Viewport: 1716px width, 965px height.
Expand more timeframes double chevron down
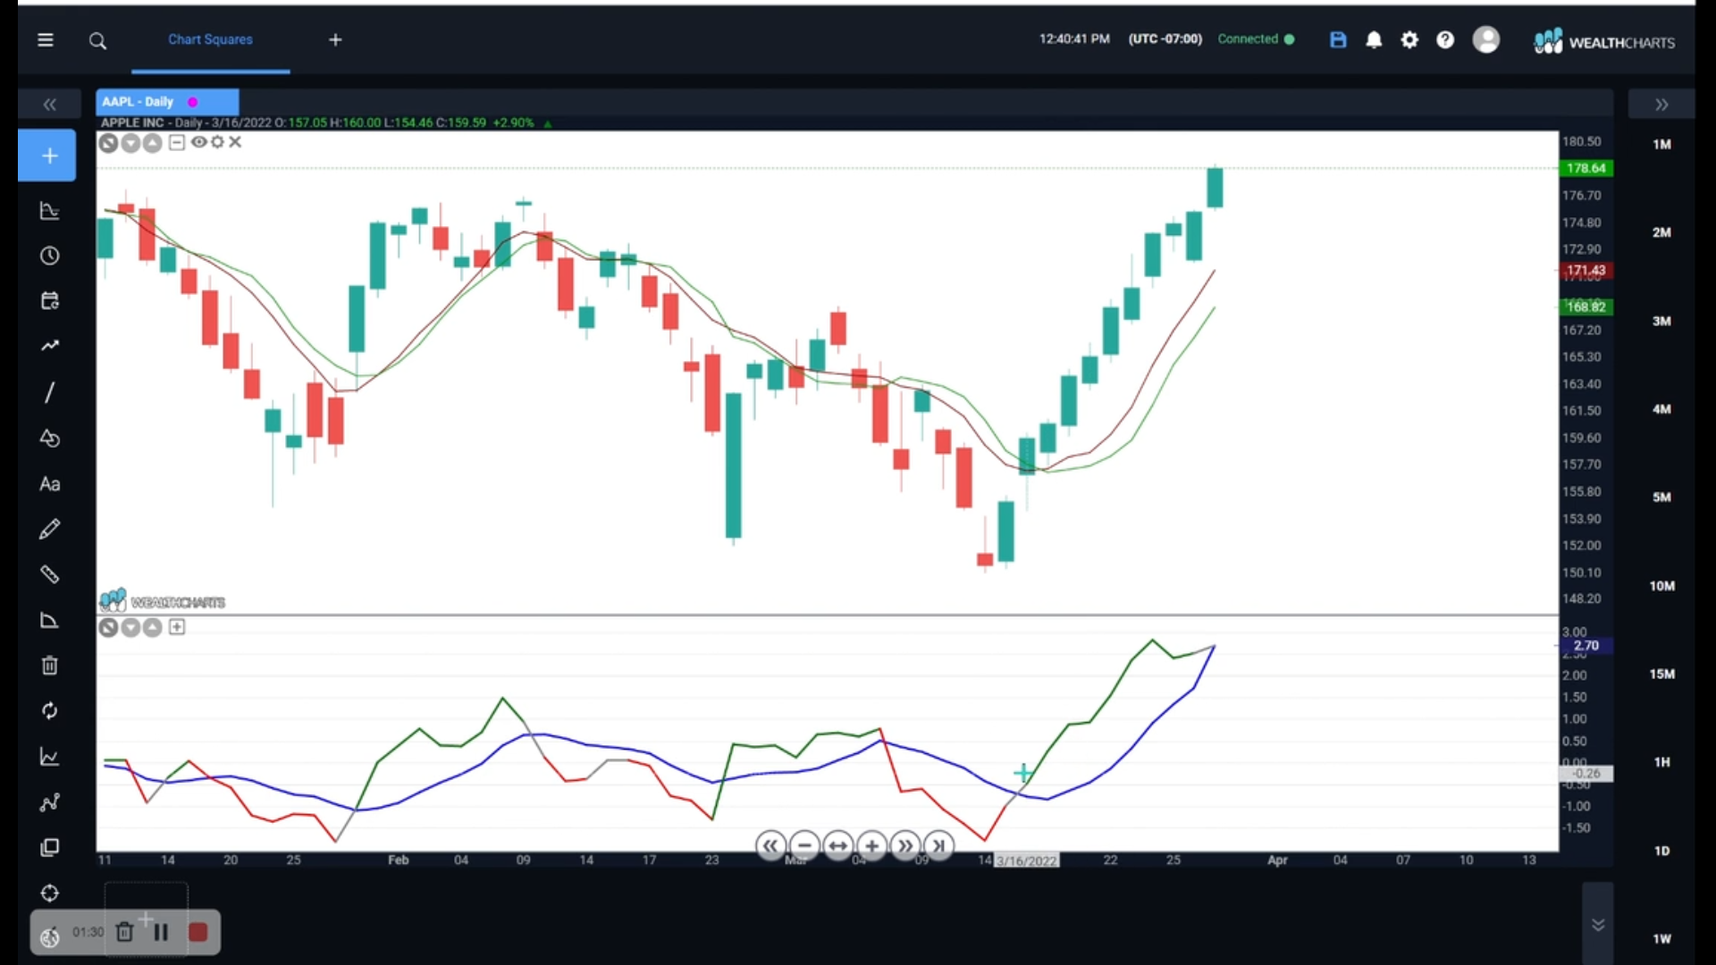coord(1598,925)
